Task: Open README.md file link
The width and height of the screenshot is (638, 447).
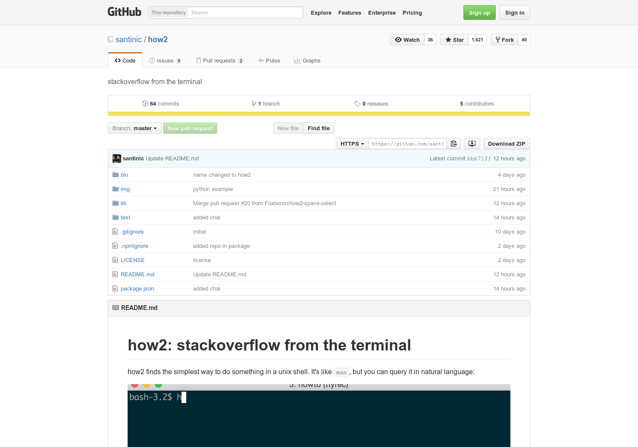Action: 138,274
